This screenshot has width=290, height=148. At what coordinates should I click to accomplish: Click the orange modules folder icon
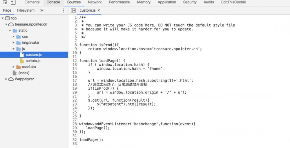point(19,67)
